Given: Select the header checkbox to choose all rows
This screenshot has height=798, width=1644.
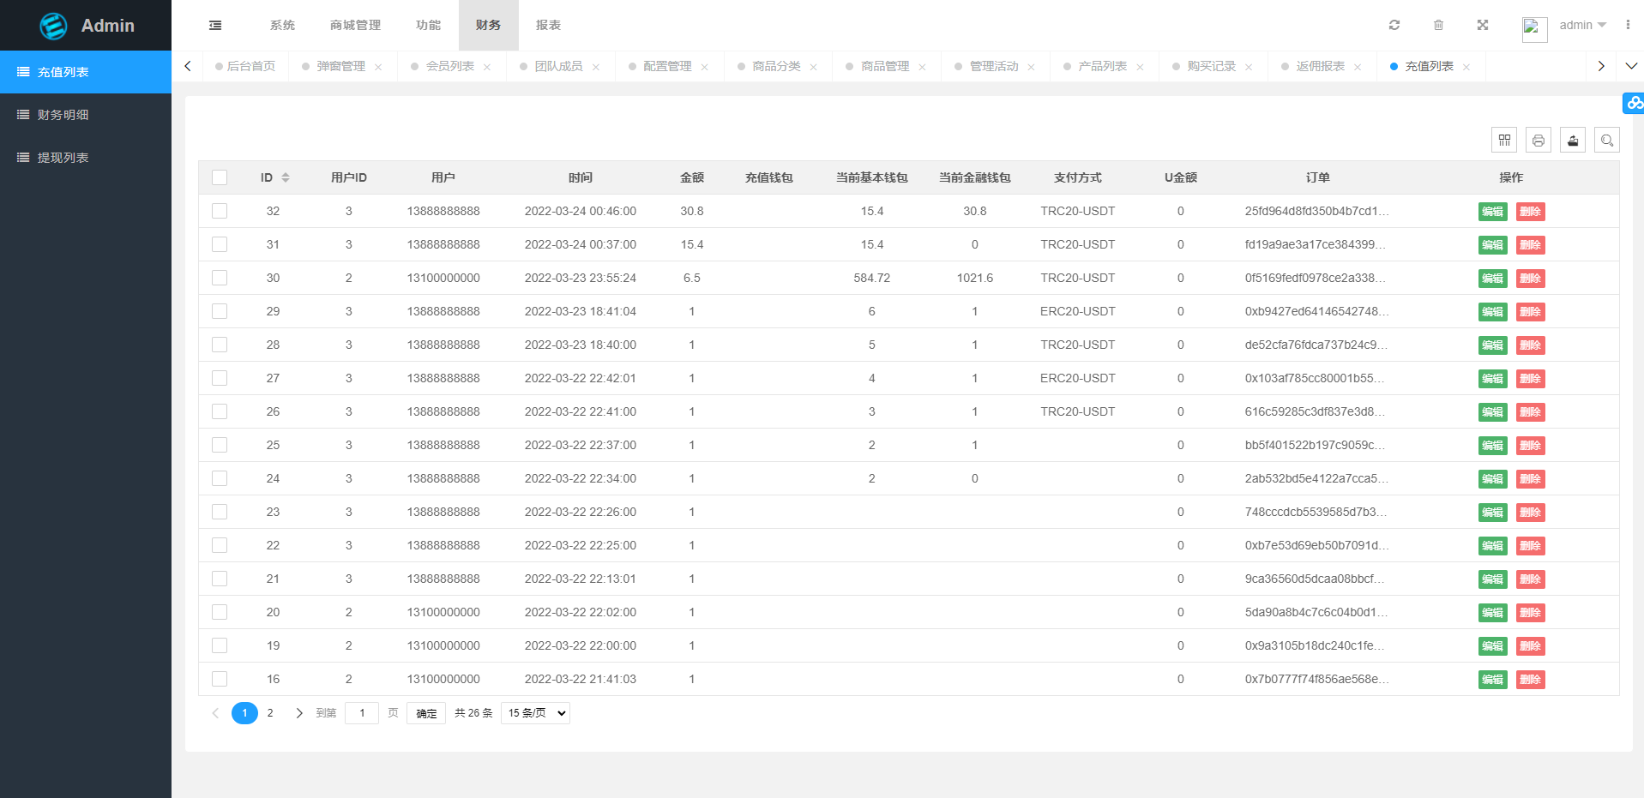Looking at the screenshot, I should coord(220,177).
